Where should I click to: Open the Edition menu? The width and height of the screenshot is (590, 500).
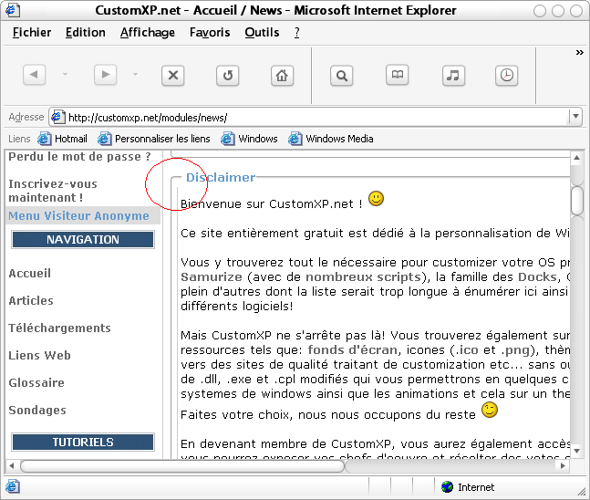[x=86, y=32]
